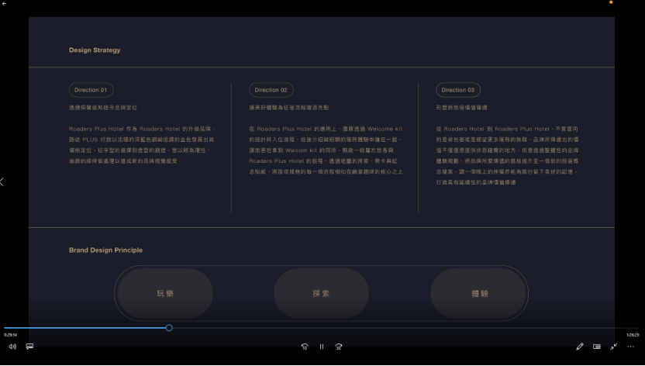The image size is (645, 366).
Task: Click the elapsed time 0:29:54 label
Action: [x=10, y=335]
